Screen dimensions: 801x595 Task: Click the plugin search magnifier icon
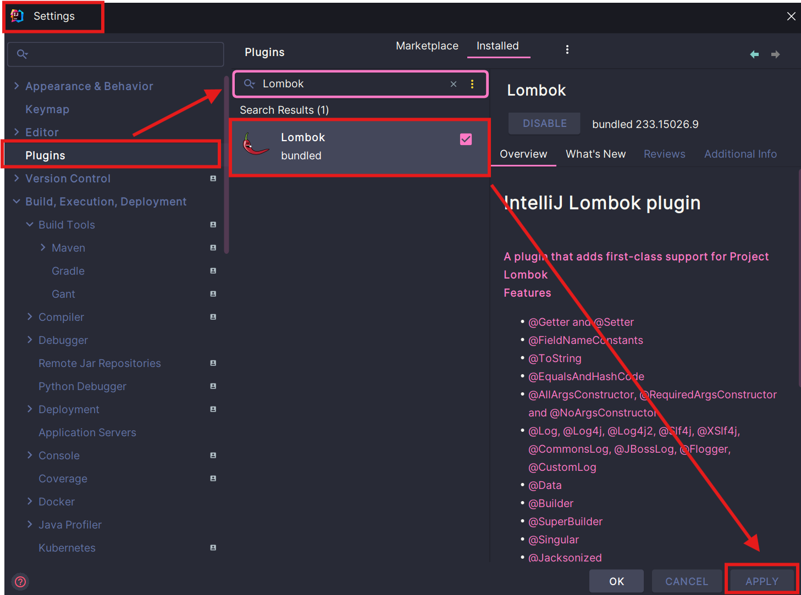[250, 84]
